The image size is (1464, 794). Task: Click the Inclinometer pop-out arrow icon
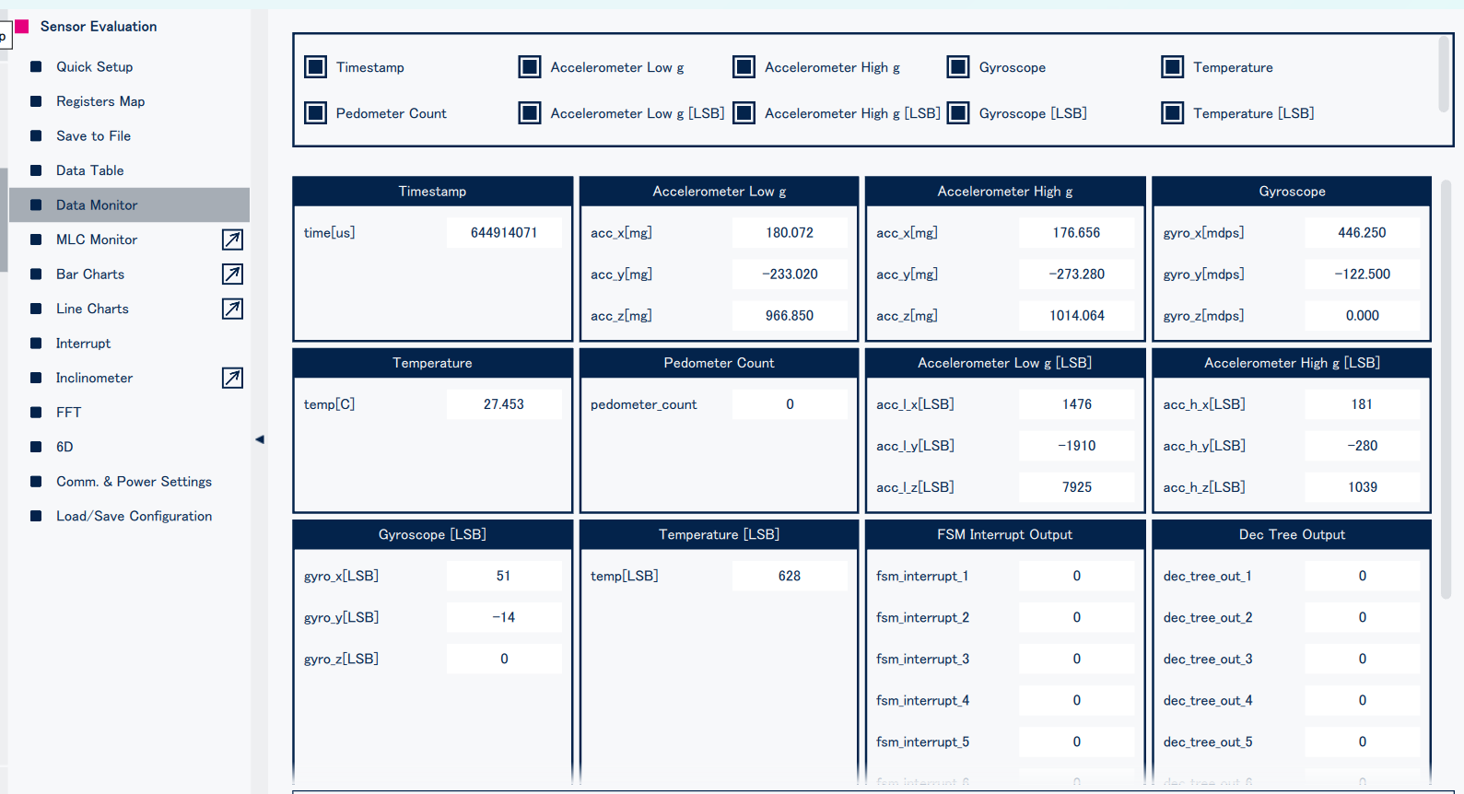232,378
